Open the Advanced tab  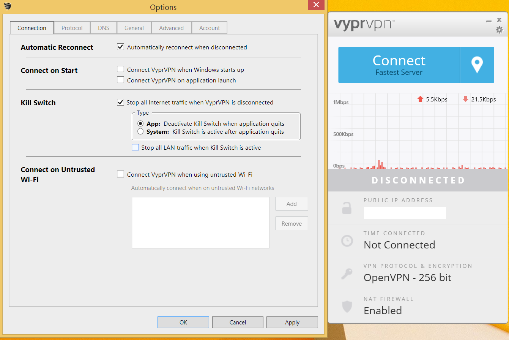(171, 28)
